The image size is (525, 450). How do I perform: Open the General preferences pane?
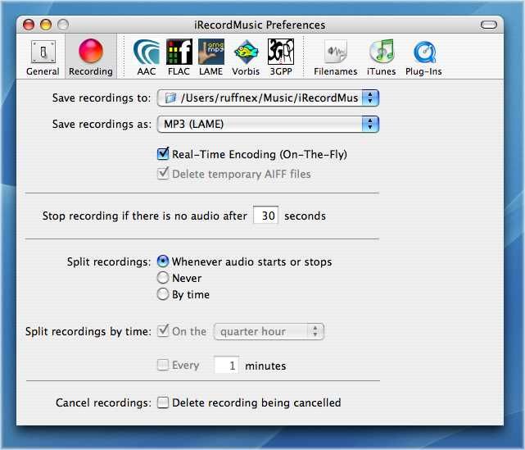pos(43,57)
